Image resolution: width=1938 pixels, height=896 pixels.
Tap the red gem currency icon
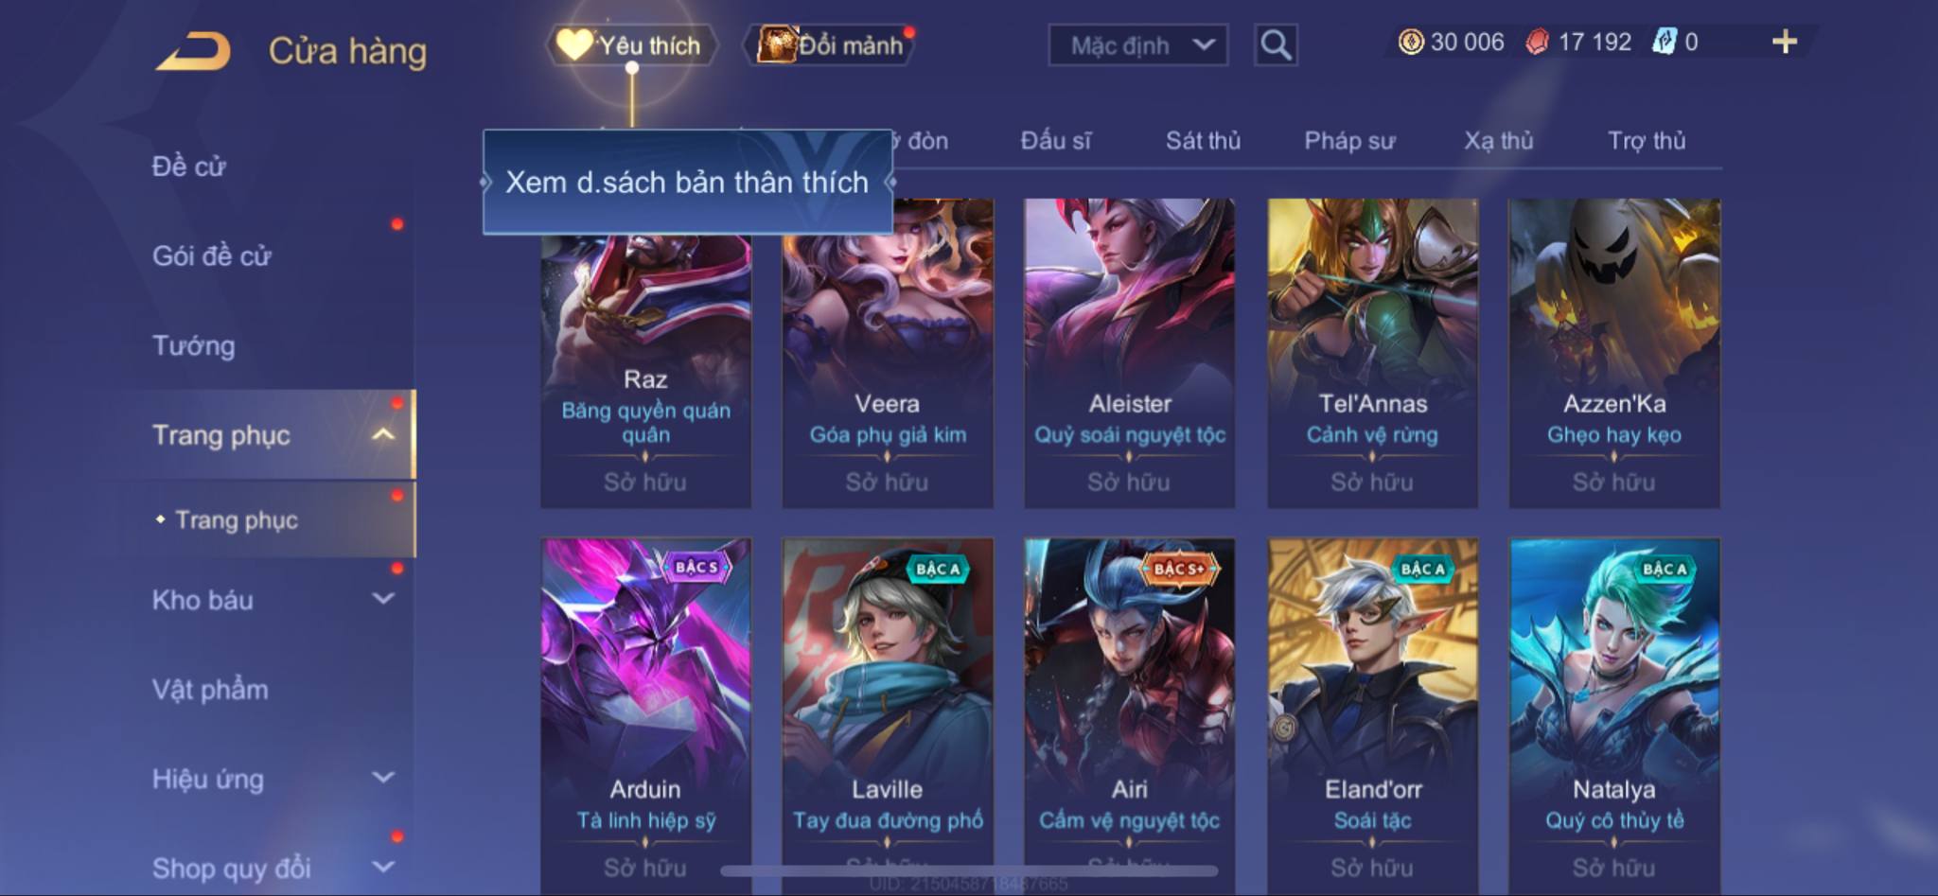tap(1538, 42)
